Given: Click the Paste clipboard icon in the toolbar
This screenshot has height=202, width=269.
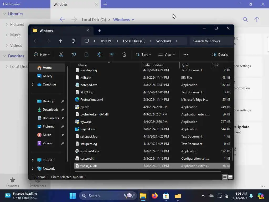Looking at the screenshot, I should coord(86,55).
